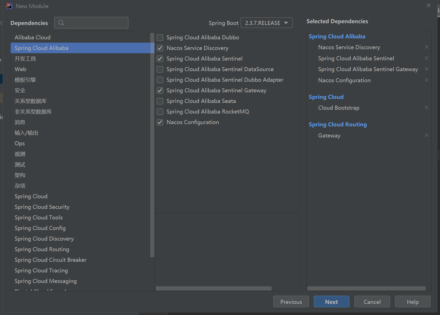Image resolution: width=440 pixels, height=315 pixels.
Task: Select Spring Cloud Security category
Action: [x=80, y=207]
